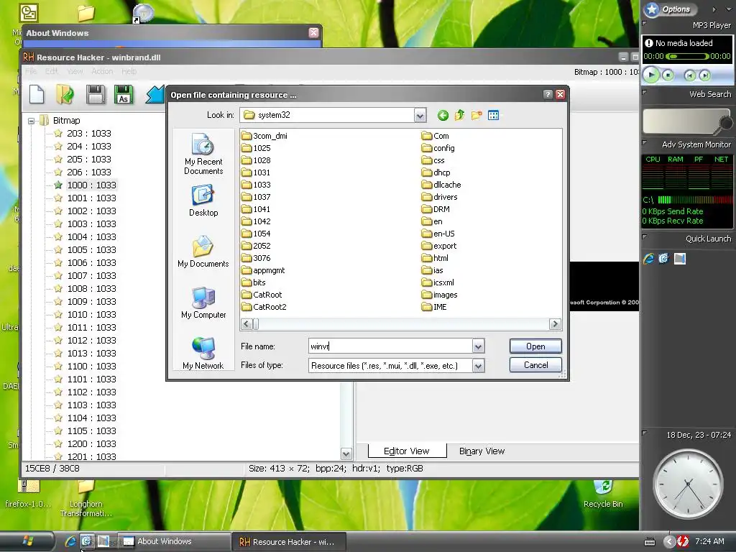Open the File name dropdown arrow

(x=478, y=346)
